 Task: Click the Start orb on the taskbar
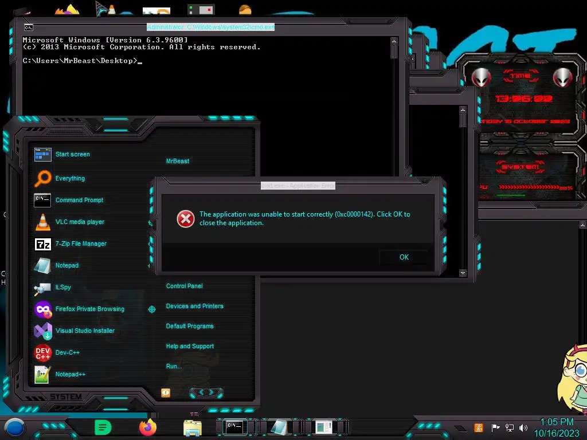[x=14, y=429]
